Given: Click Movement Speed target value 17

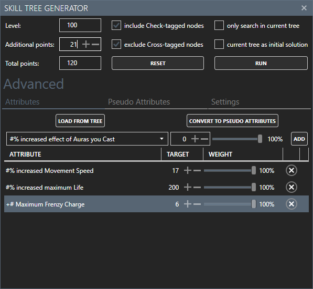Looking at the screenshot, I should [x=176, y=171].
